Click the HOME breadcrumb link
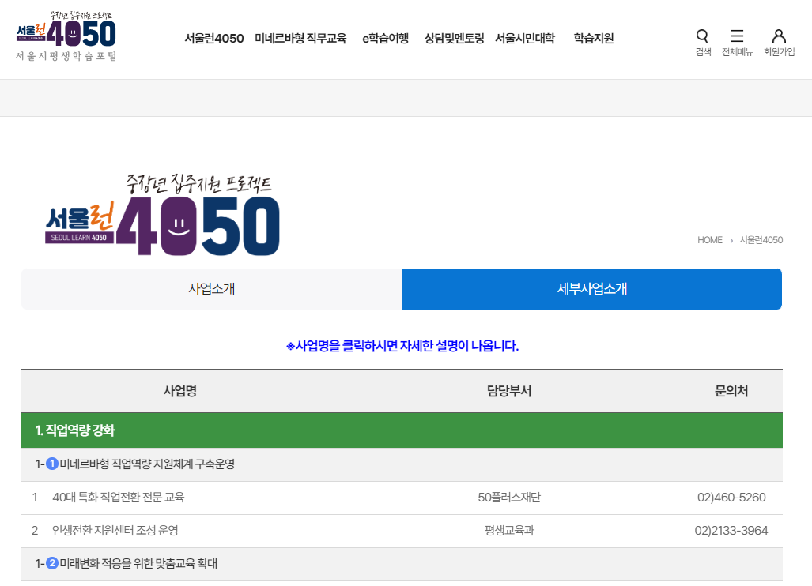Image resolution: width=812 pixels, height=586 pixels. (709, 240)
